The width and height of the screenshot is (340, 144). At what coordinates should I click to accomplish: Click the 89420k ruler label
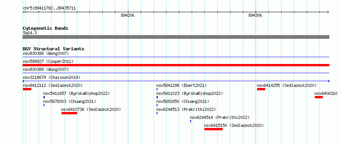point(128,16)
